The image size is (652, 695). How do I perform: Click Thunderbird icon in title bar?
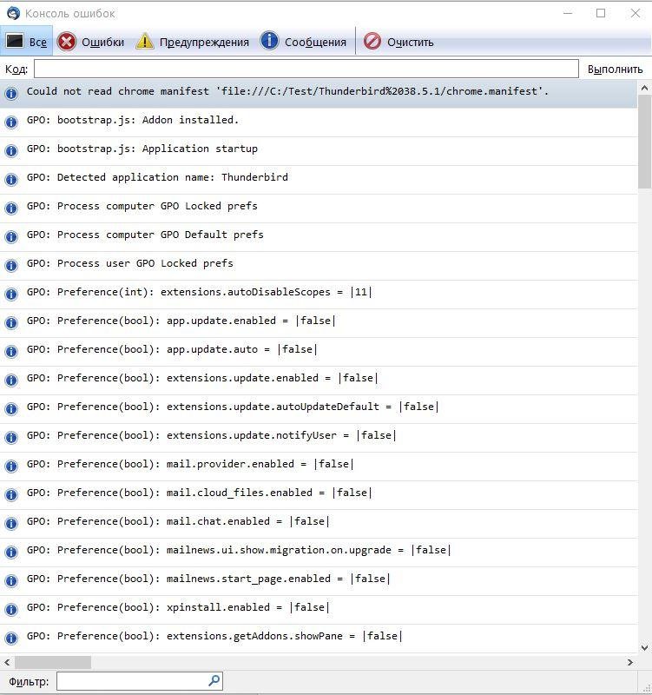(x=13, y=13)
